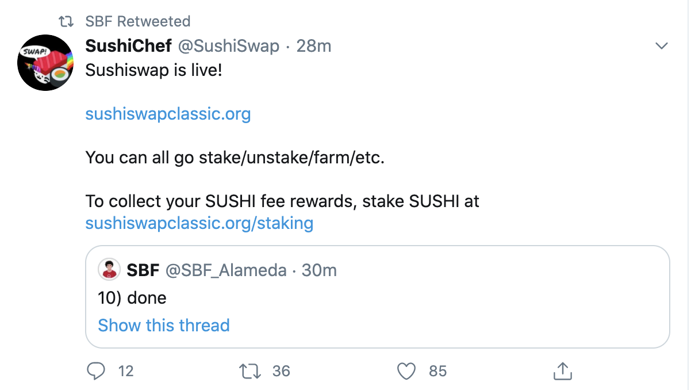Click Show this thread

pos(164,325)
